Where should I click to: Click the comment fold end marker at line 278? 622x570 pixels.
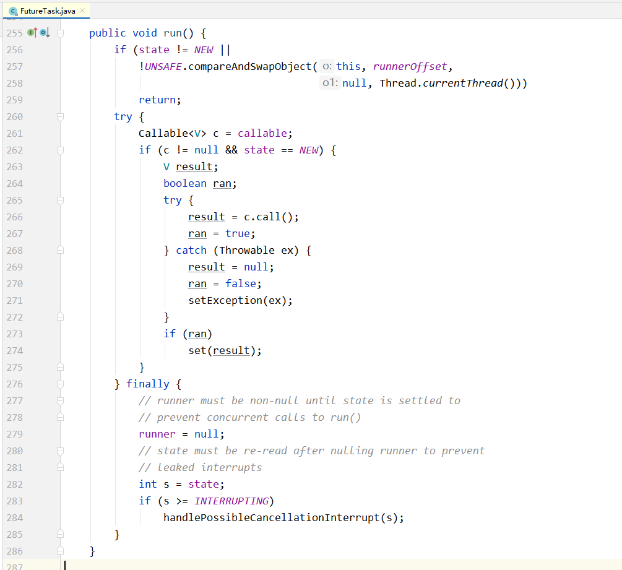coord(60,417)
